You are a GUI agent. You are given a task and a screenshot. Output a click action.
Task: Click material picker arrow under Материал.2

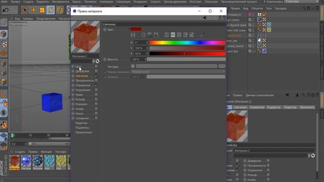(97, 61)
